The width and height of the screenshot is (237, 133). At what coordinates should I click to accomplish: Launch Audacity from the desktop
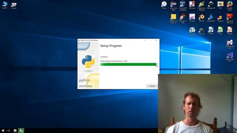click(x=220, y=18)
